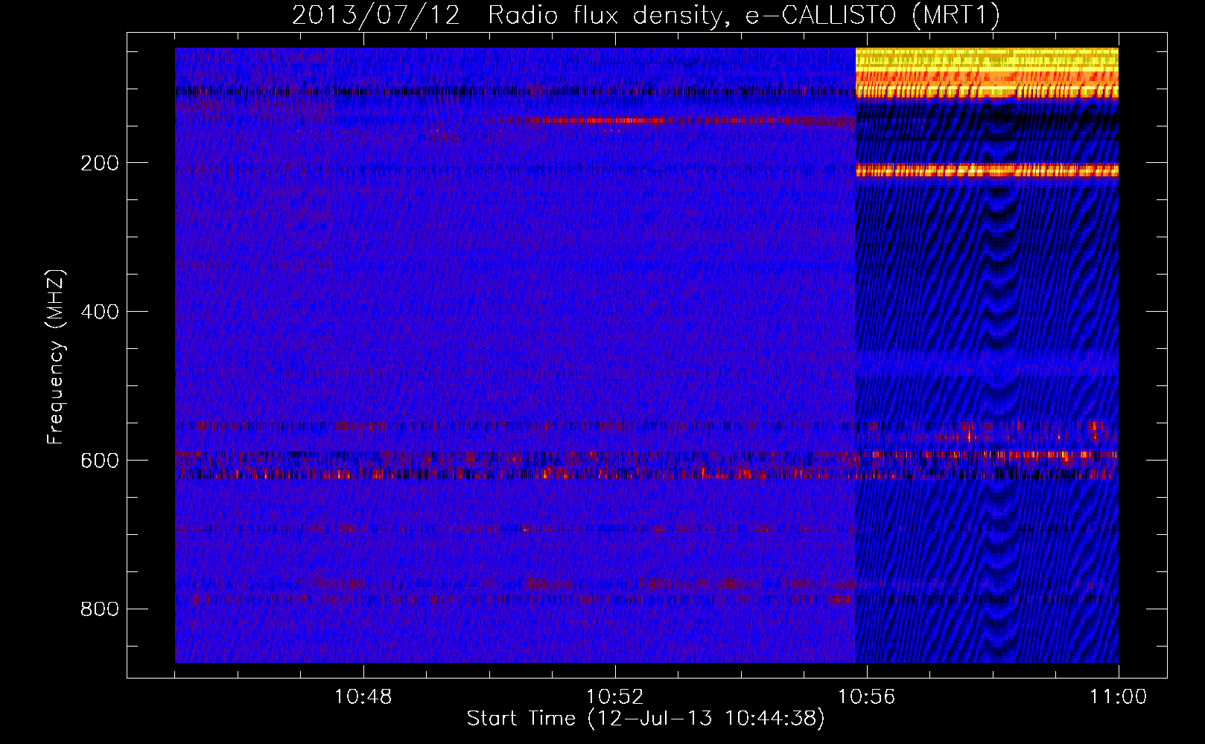The image size is (1205, 744).
Task: Click the 10:56 time tick label
Action: click(x=866, y=697)
